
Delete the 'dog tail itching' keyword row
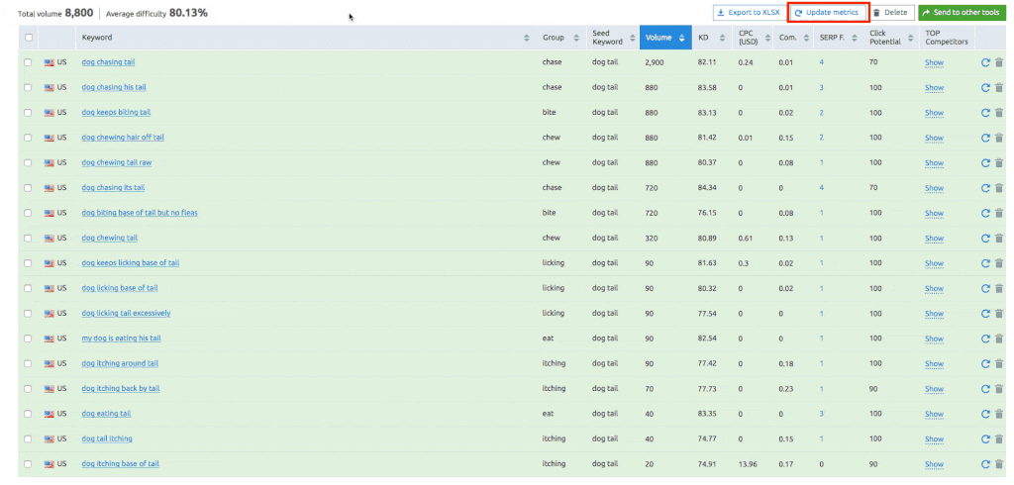(x=998, y=438)
